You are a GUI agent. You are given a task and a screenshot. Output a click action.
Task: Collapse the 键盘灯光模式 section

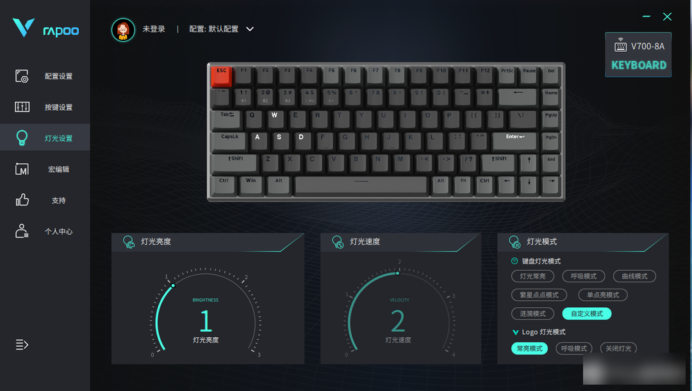[x=514, y=261]
